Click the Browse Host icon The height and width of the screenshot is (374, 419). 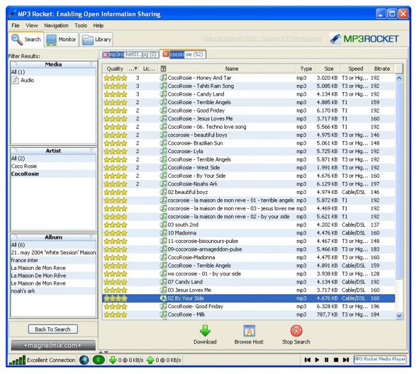pos(249,331)
